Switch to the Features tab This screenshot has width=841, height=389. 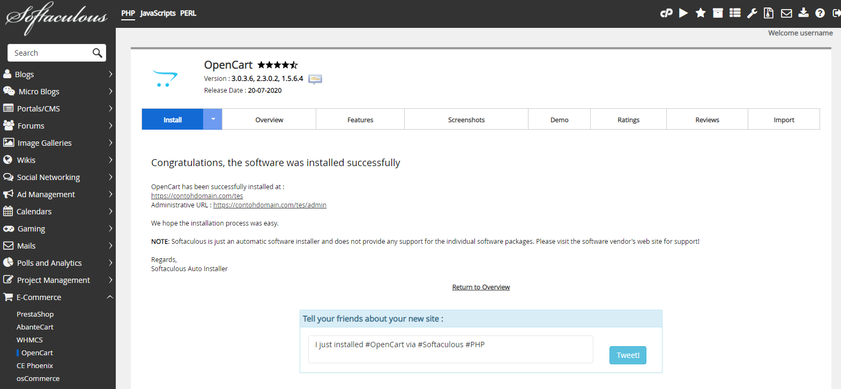pos(360,119)
